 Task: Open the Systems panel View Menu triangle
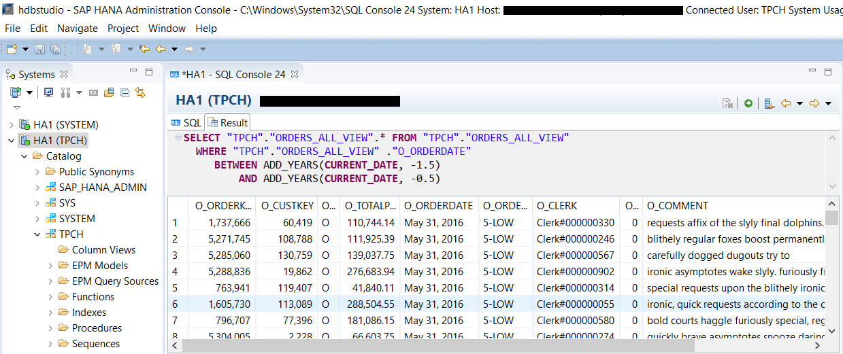[x=17, y=107]
